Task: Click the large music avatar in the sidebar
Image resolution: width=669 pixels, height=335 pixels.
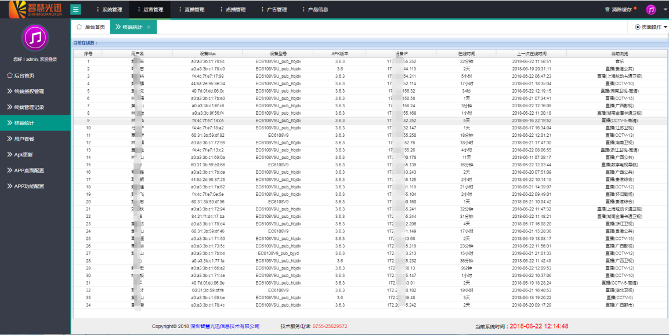Action: (x=35, y=38)
